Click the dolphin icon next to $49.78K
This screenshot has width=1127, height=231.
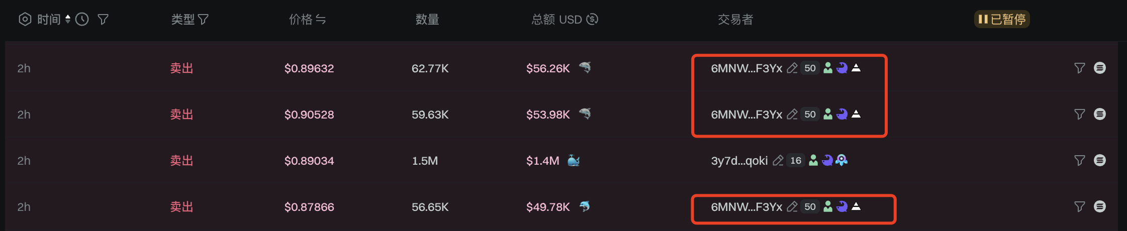coord(584,206)
